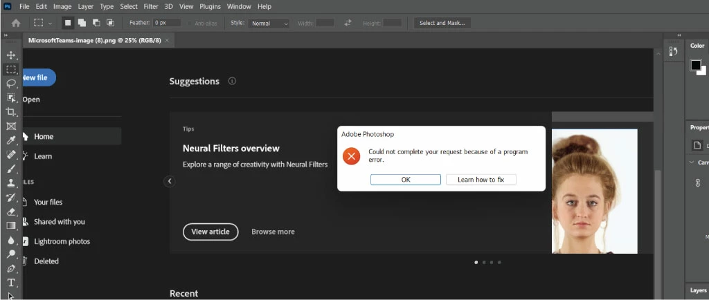Select the History Brush tool

tap(11, 197)
